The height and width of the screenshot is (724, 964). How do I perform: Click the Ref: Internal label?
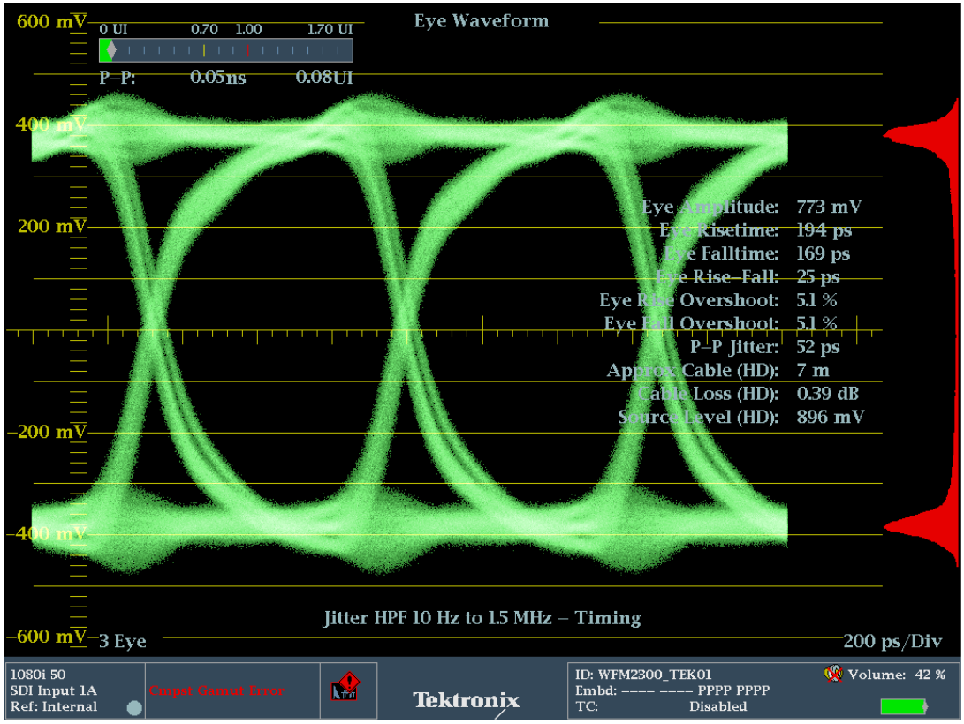click(x=54, y=706)
